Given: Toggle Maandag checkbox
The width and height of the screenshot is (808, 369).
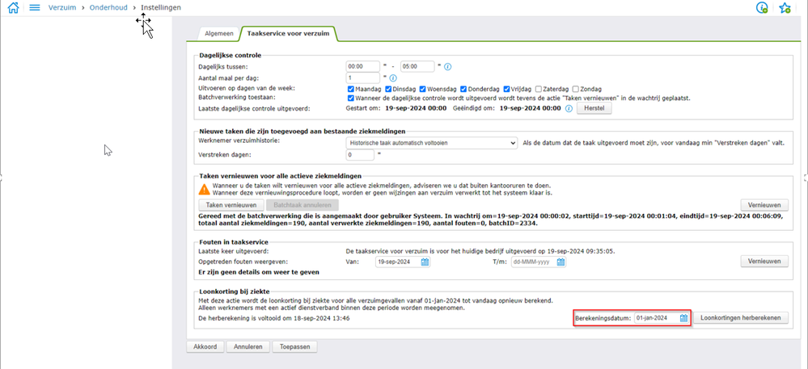Looking at the screenshot, I should click(x=351, y=89).
